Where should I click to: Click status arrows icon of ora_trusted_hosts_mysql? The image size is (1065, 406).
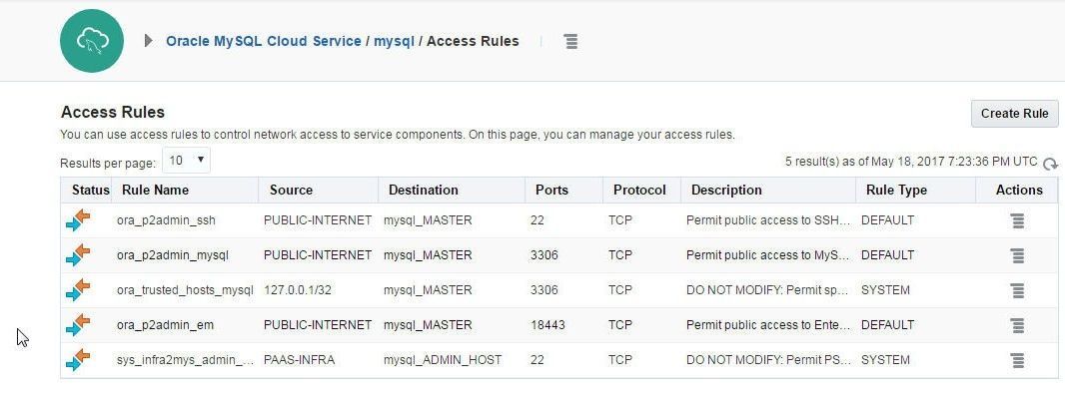point(78,290)
